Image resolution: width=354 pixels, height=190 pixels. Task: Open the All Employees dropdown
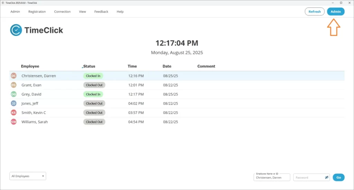click(x=28, y=176)
